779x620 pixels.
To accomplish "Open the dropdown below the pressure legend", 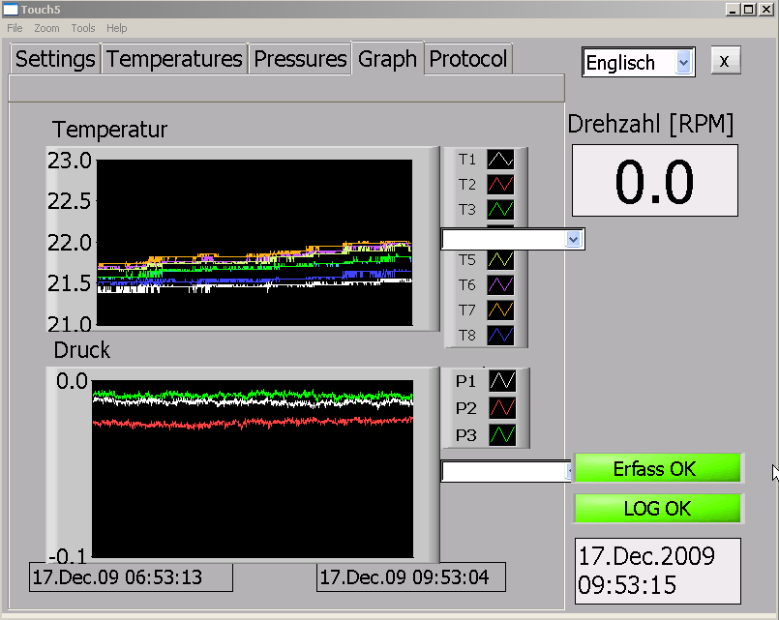I will tap(569, 471).
